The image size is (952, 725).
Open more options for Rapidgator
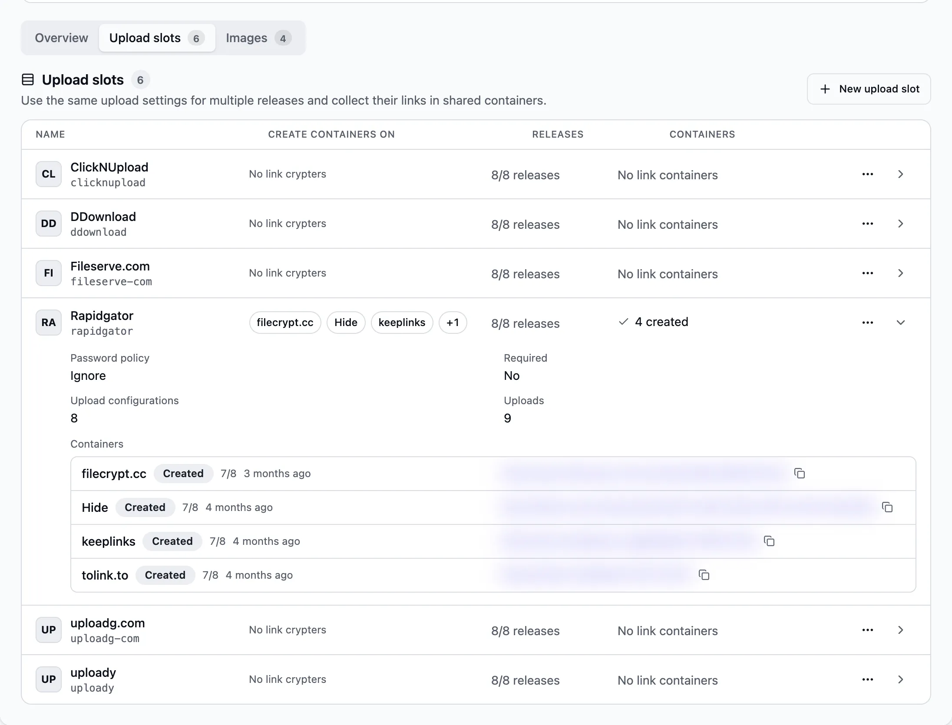867,323
